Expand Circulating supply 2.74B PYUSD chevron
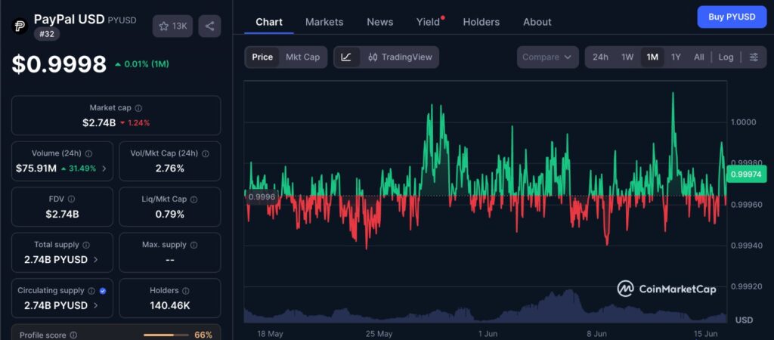This screenshot has height=340, width=774. [96, 305]
